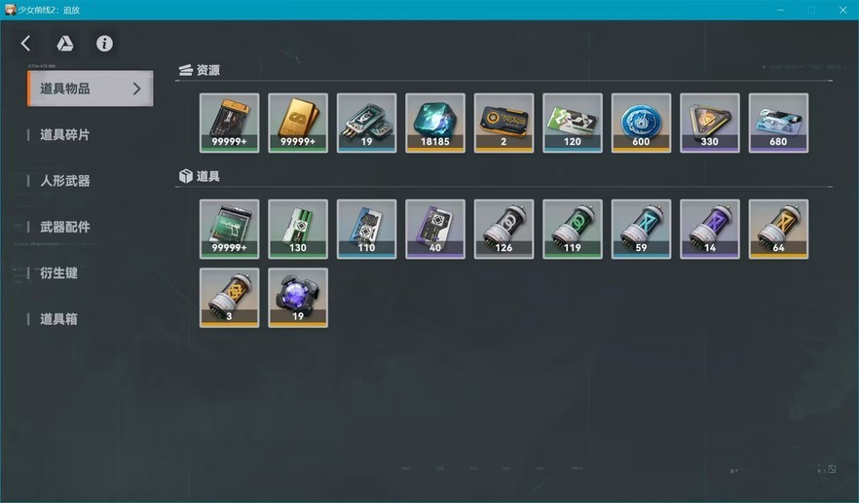Go back with the left arrow icon
The image size is (859, 503).
point(25,43)
